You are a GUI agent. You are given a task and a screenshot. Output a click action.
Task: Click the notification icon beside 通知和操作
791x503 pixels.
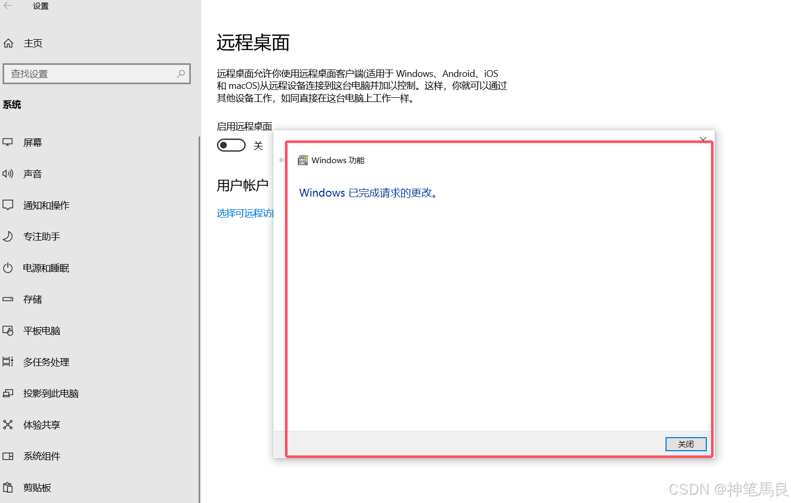(x=8, y=205)
